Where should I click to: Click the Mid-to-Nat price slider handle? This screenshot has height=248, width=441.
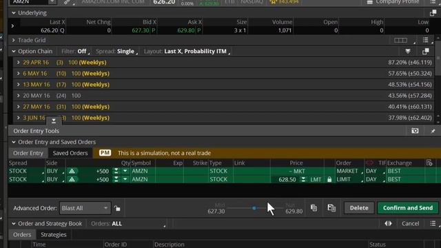254,208
